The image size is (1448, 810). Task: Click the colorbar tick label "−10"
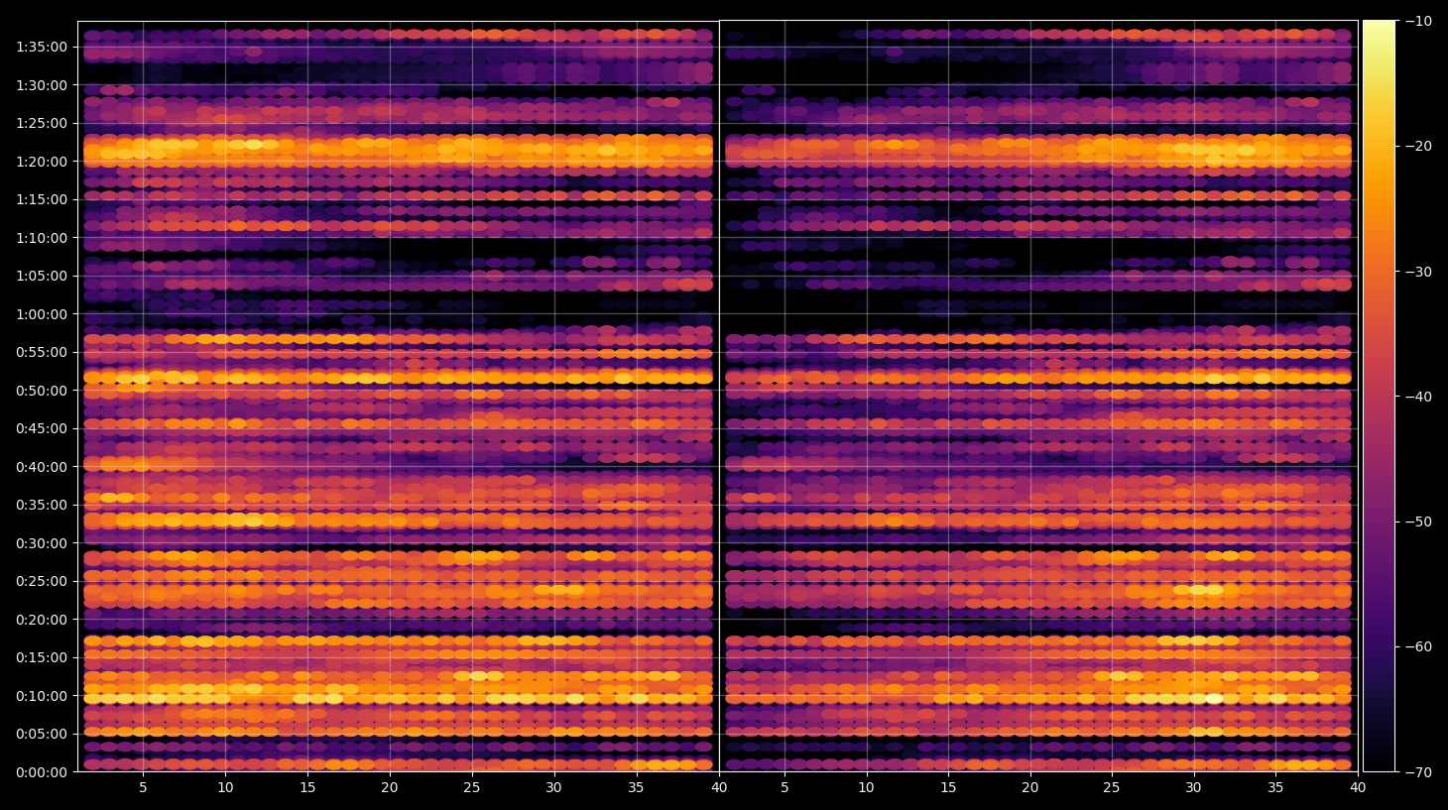(x=1419, y=21)
